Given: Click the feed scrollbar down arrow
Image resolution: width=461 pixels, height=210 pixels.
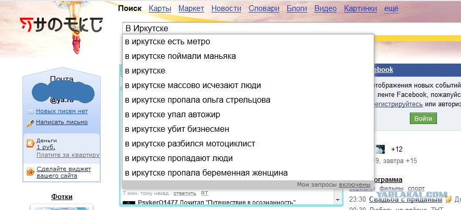Looking at the screenshot, I should coord(338,200).
